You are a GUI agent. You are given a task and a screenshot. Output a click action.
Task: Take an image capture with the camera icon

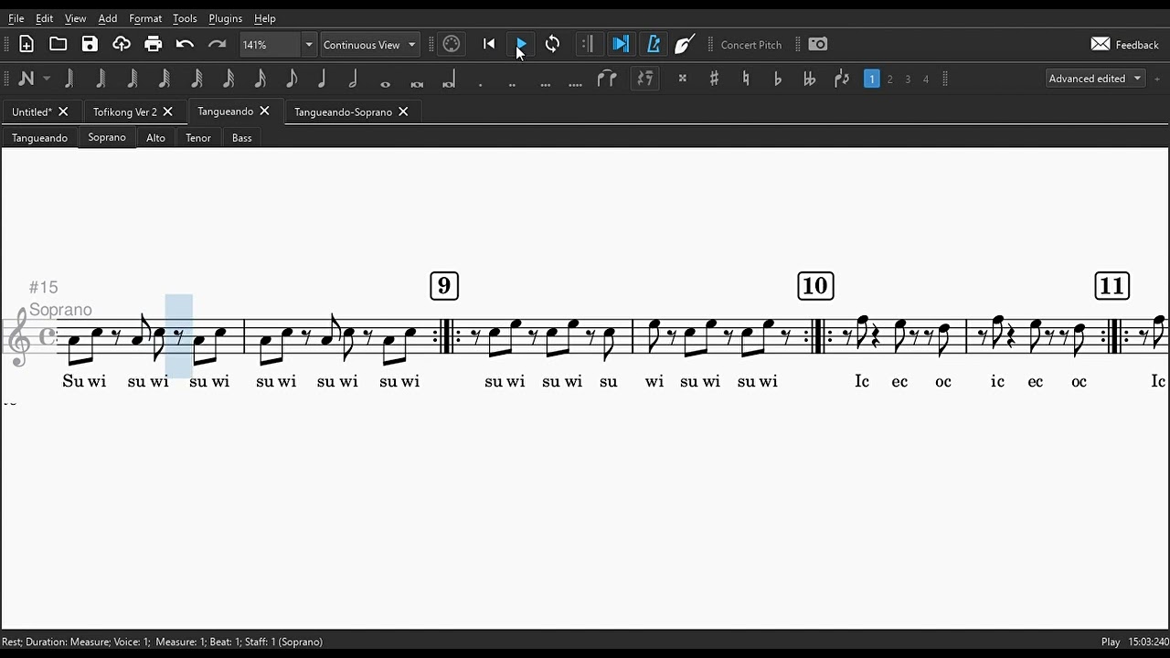(x=818, y=44)
